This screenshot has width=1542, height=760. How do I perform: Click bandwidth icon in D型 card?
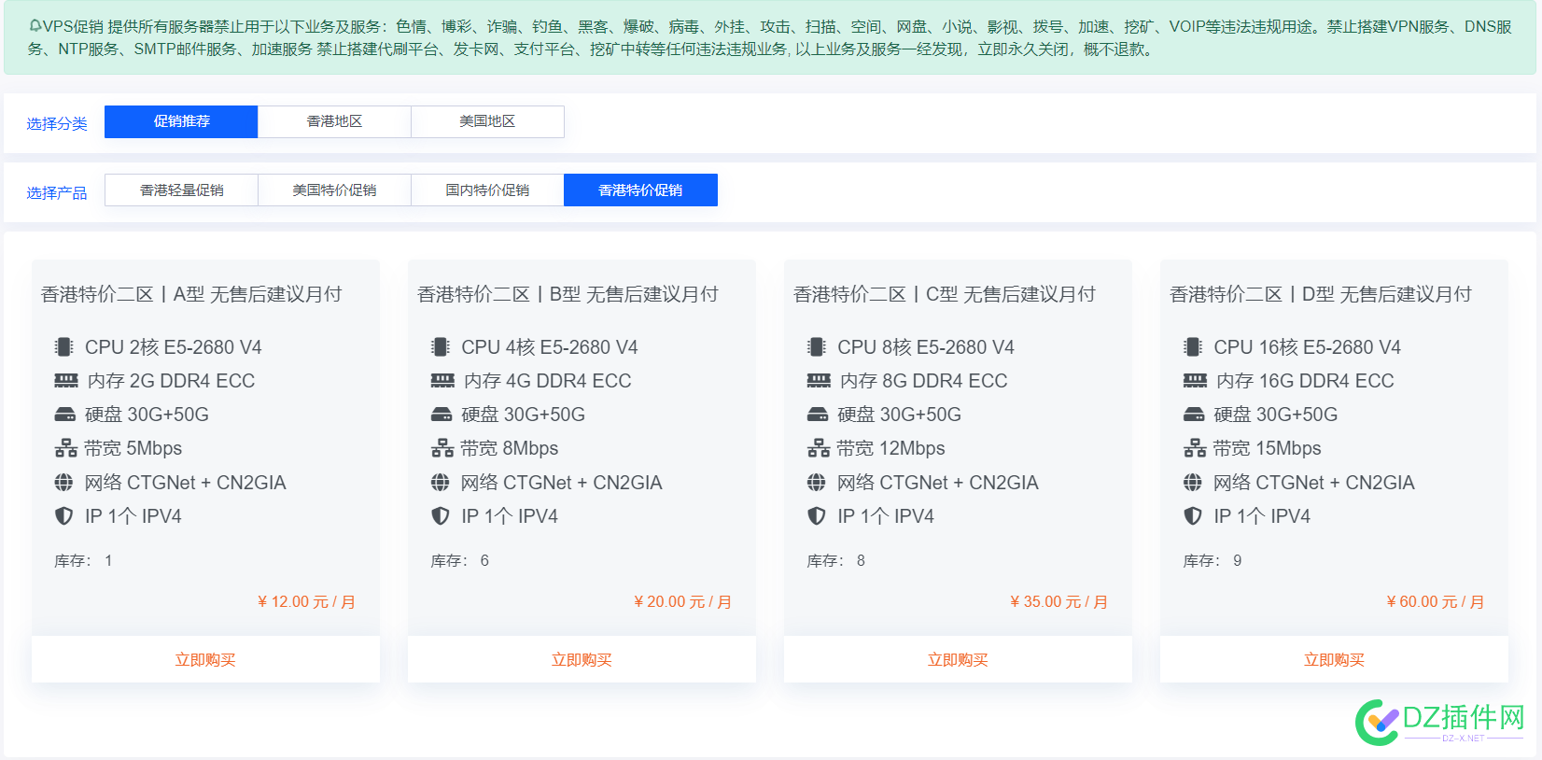(1194, 448)
